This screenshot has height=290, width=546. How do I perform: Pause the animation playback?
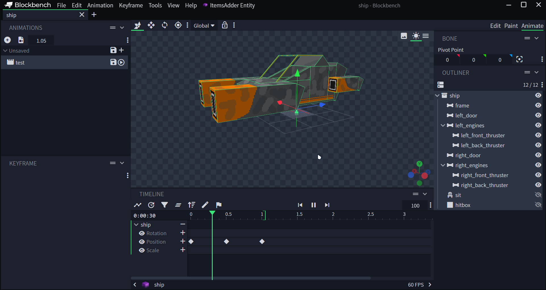pyautogui.click(x=313, y=205)
